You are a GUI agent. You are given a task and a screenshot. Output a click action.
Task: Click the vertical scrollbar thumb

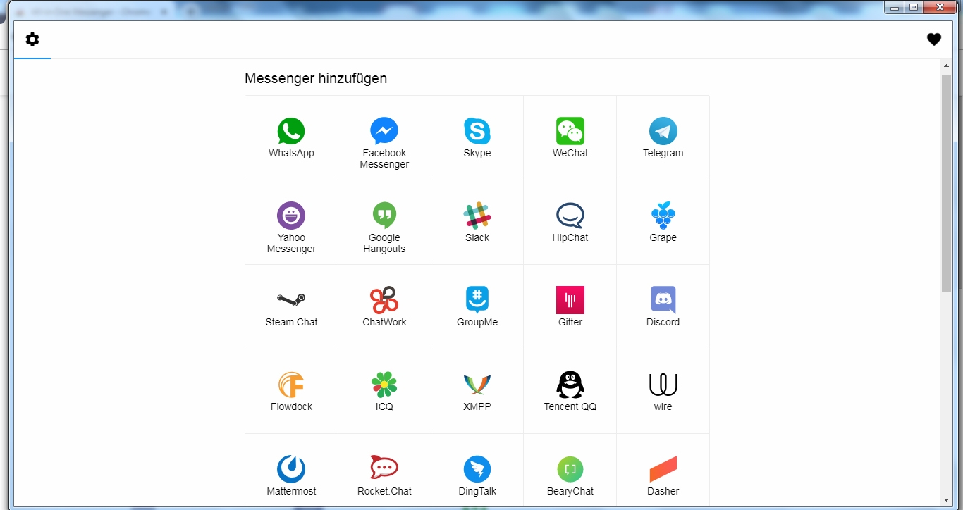pyautogui.click(x=946, y=183)
